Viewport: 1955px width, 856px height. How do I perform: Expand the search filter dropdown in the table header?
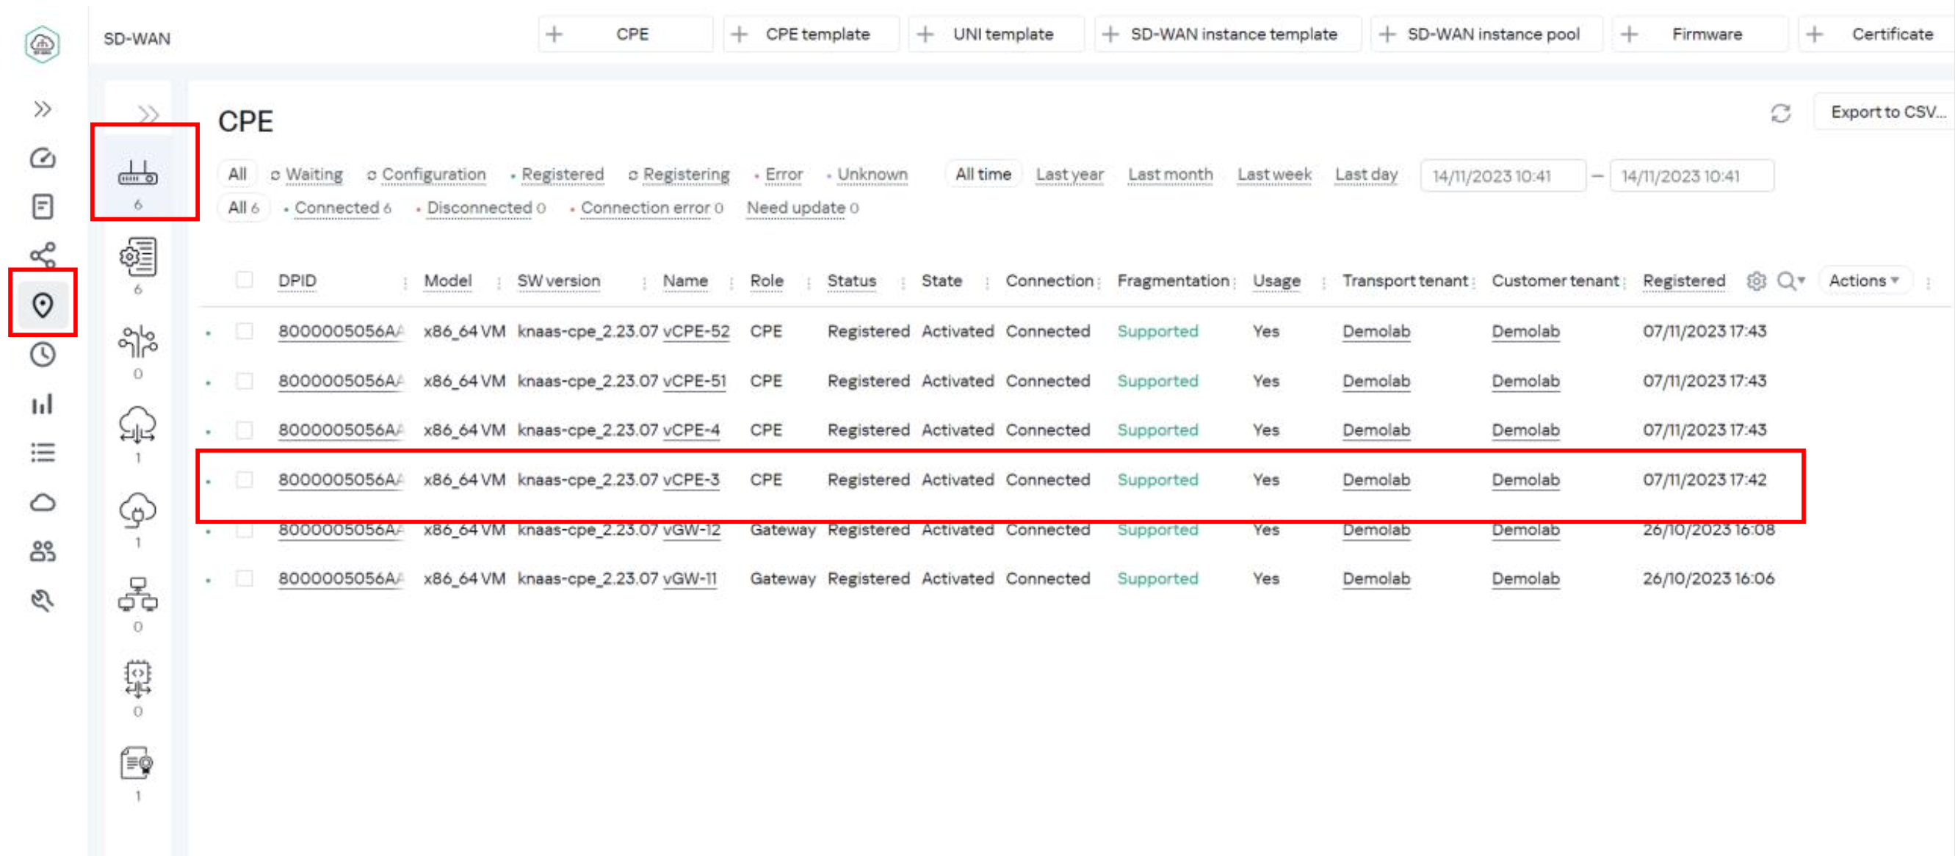click(x=1792, y=280)
